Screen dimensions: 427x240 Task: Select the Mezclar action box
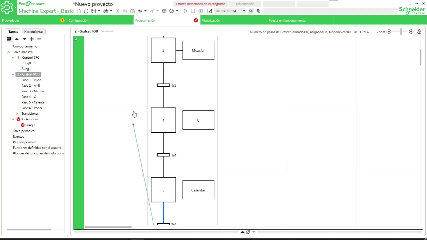pyautogui.click(x=198, y=50)
